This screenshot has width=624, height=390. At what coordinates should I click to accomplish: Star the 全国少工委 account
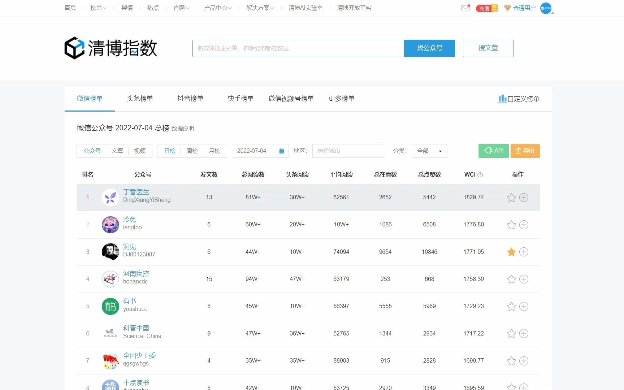click(x=511, y=361)
